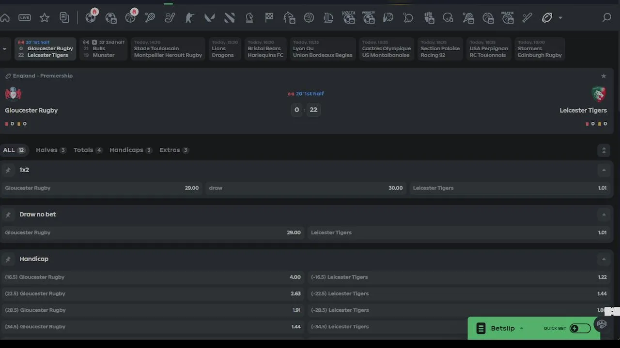Select the Table Tennis icon
This screenshot has width=620, height=348.
pos(408,18)
